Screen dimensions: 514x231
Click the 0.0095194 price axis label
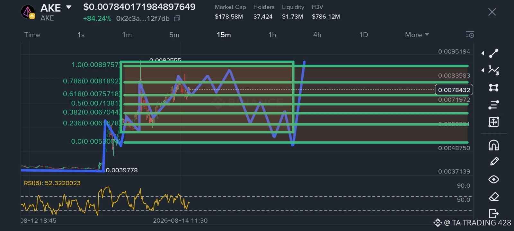(454, 52)
